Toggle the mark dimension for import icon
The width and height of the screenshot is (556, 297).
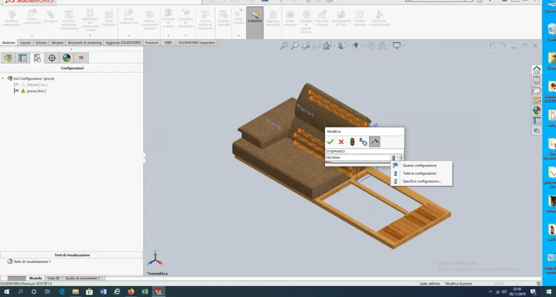(x=374, y=142)
